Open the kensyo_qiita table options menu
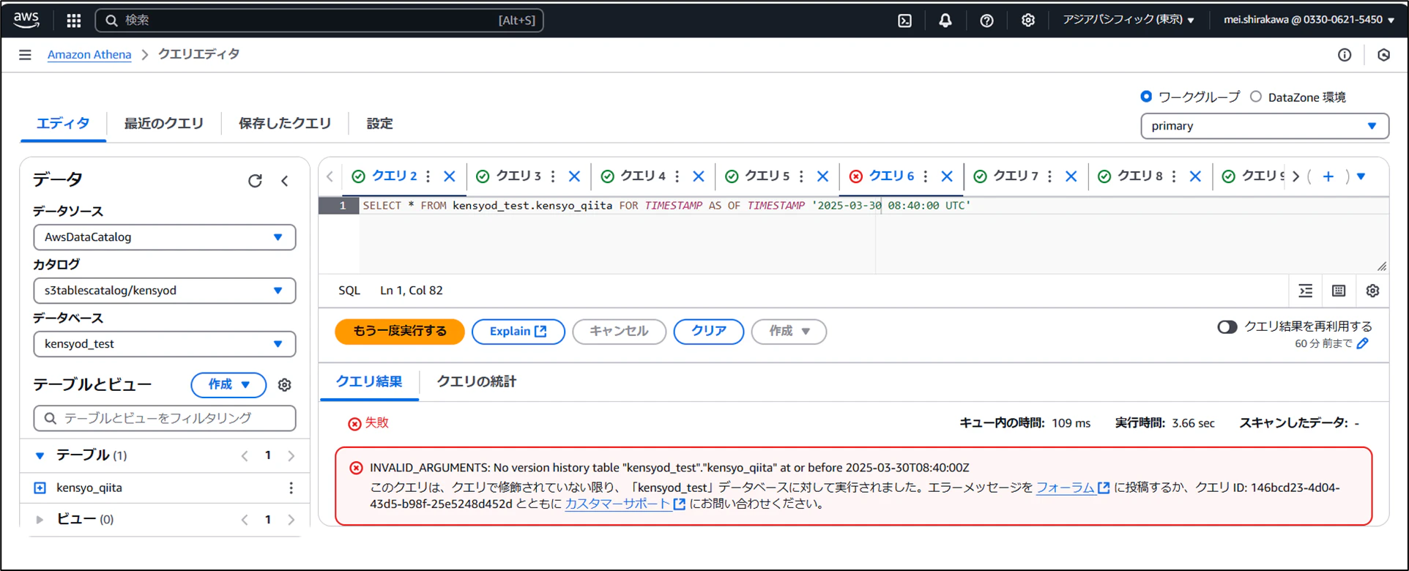The image size is (1409, 571). pyautogui.click(x=291, y=488)
